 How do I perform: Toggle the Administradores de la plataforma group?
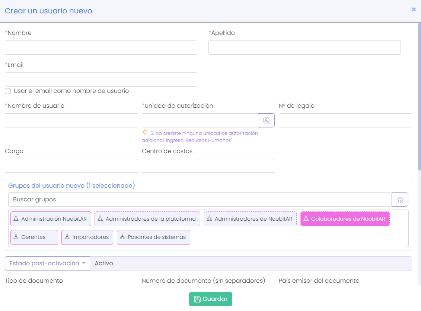click(147, 219)
